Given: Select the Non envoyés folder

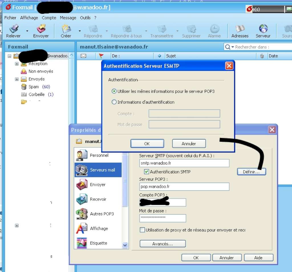Looking at the screenshot, I should (41, 71).
